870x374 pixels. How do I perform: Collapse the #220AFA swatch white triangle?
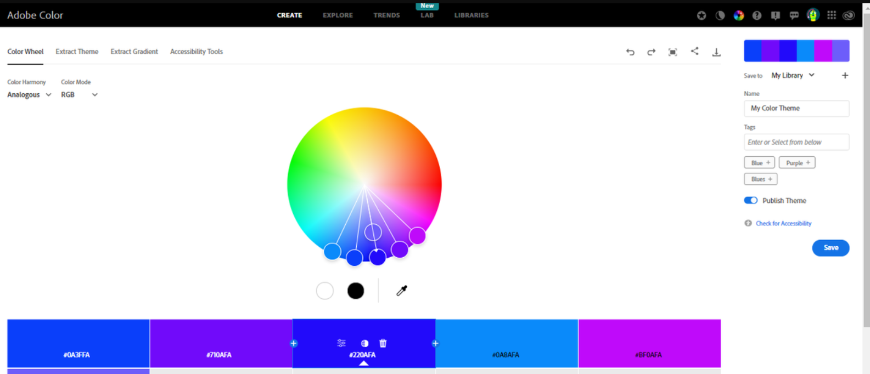pyautogui.click(x=363, y=364)
